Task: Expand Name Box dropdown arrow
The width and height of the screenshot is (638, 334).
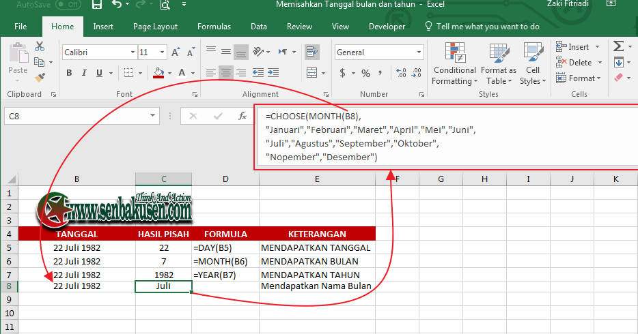Action: (152, 116)
